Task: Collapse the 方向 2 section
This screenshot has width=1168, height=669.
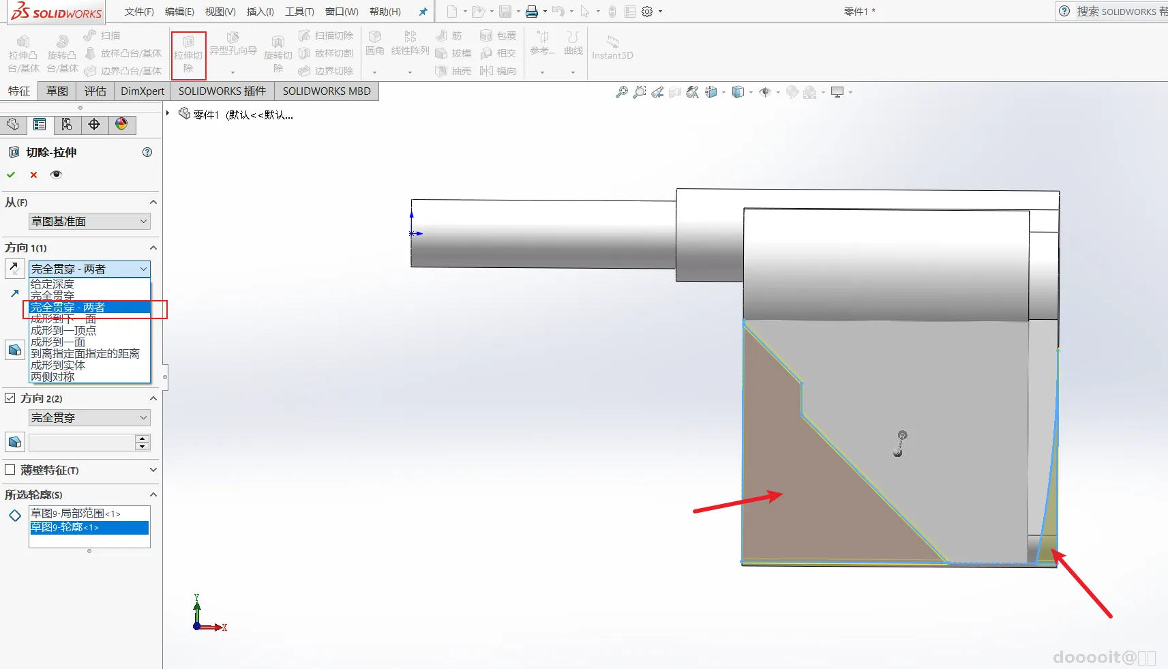Action: [153, 398]
